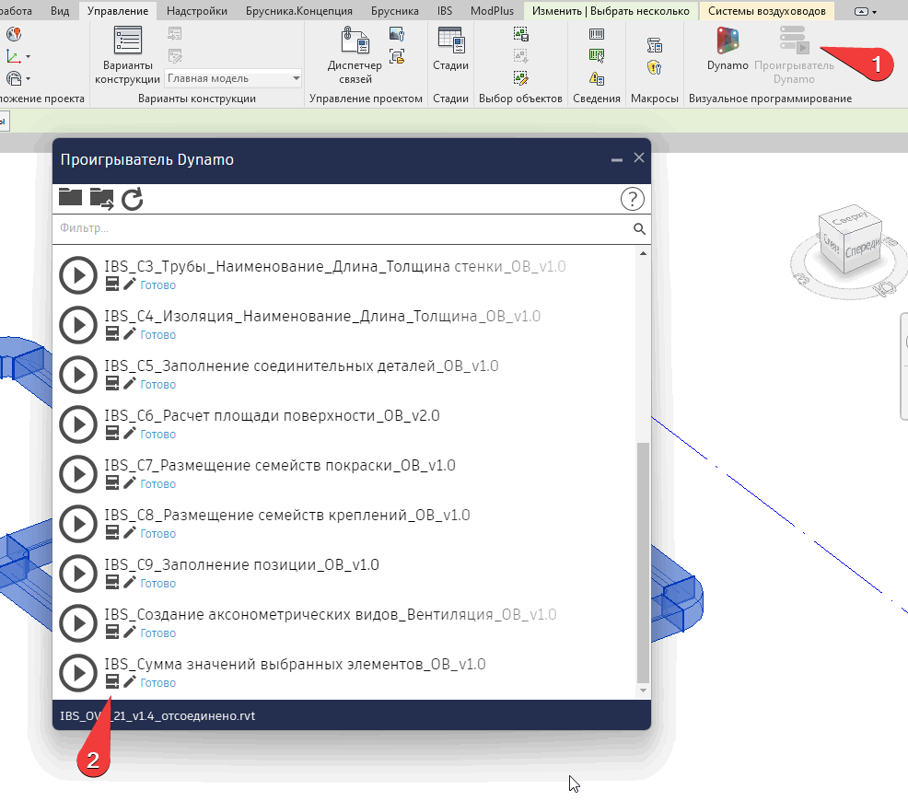Click the scroll down arrow in script list
908x801 pixels.
643,691
